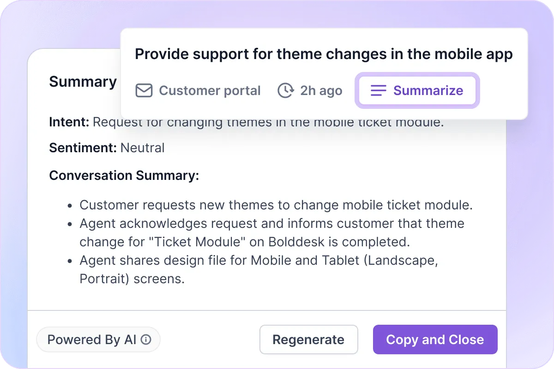The width and height of the screenshot is (554, 369).
Task: Click Copy and Close
Action: click(435, 339)
